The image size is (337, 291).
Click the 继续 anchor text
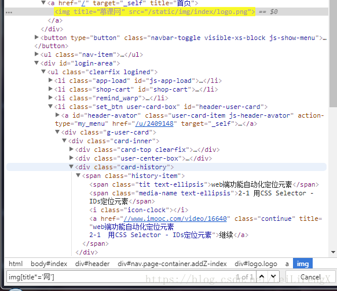[226, 235]
